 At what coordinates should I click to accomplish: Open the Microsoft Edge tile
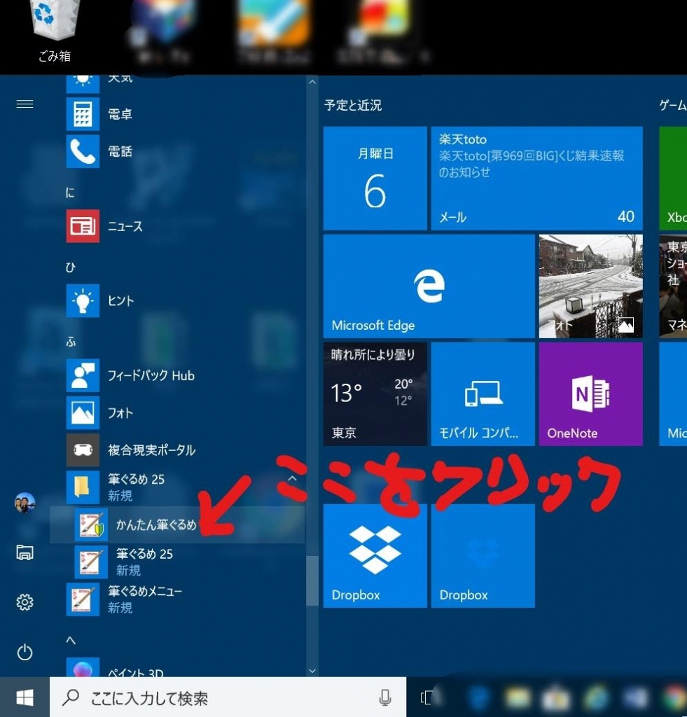pyautogui.click(x=429, y=286)
